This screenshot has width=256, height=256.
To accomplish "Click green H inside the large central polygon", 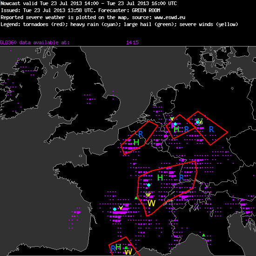I will click(x=160, y=178).
